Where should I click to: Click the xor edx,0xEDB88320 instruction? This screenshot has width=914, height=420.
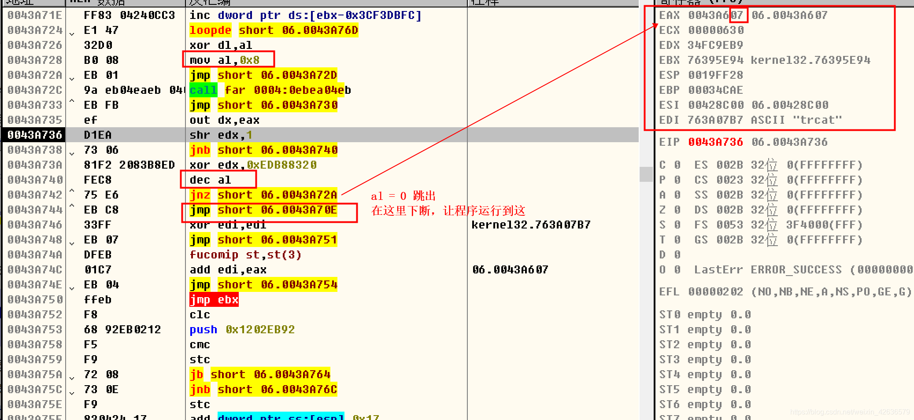tap(253, 165)
